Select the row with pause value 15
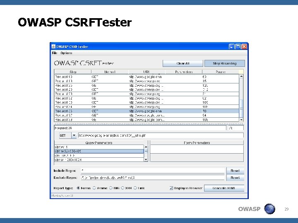 (x=147, y=81)
